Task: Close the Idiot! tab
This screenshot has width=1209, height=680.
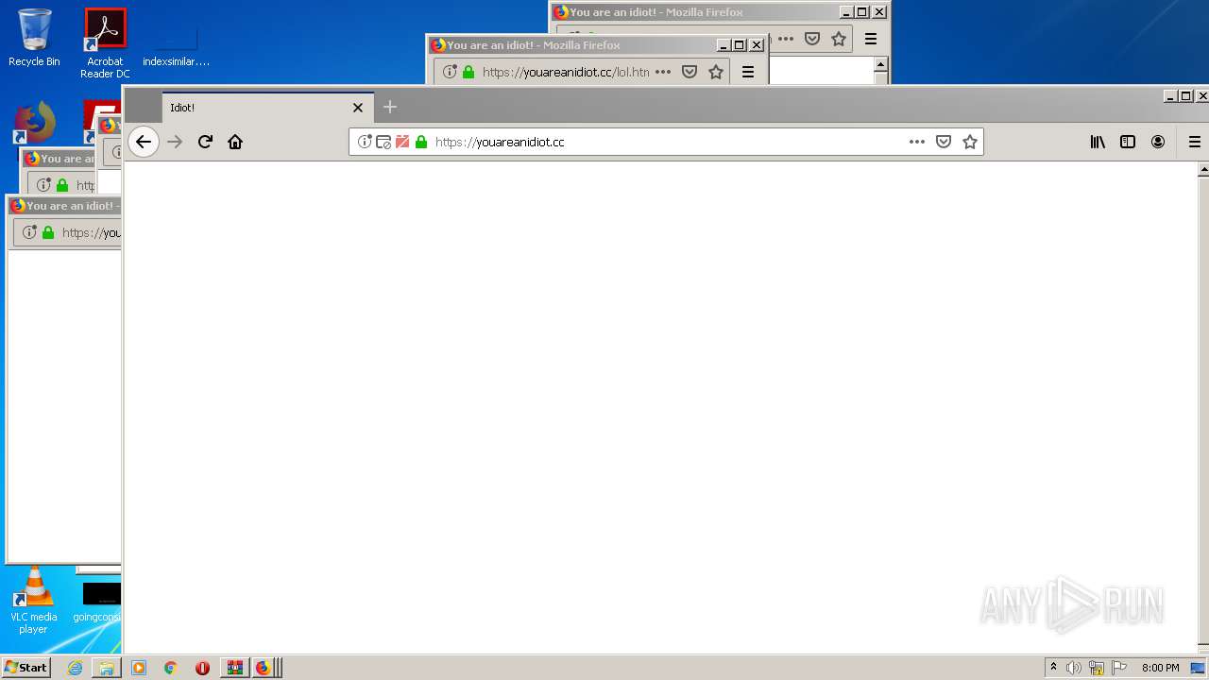Action: point(358,108)
